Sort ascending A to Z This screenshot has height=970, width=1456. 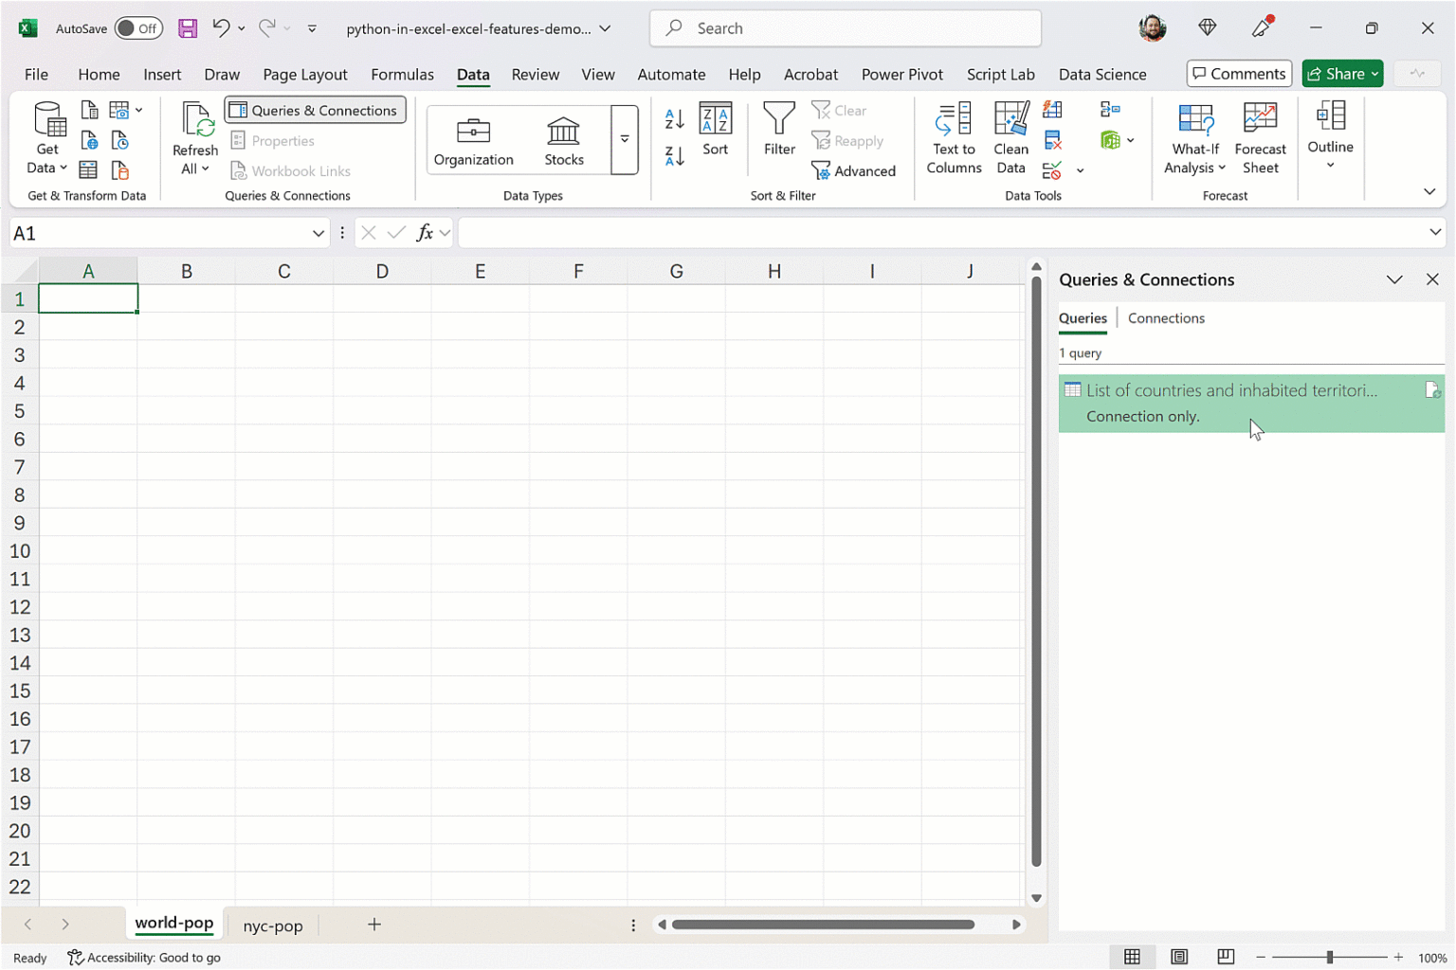674,119
